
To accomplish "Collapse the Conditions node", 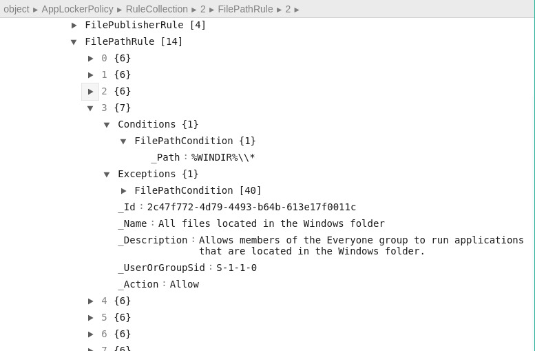I will pos(107,125).
